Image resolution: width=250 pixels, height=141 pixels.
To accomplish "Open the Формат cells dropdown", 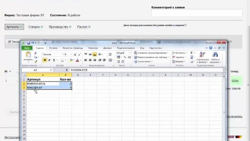I will (179, 61).
